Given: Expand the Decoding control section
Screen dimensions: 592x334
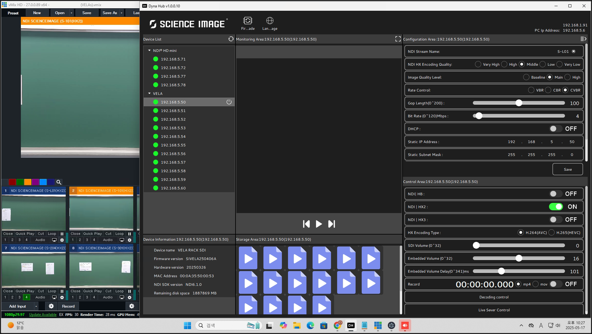Looking at the screenshot, I should [x=494, y=297].
